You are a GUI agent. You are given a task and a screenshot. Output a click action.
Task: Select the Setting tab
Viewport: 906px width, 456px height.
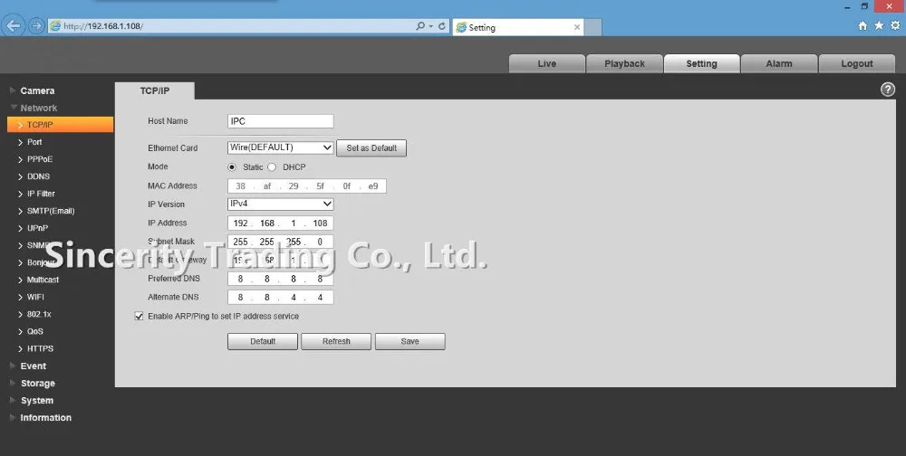(701, 63)
